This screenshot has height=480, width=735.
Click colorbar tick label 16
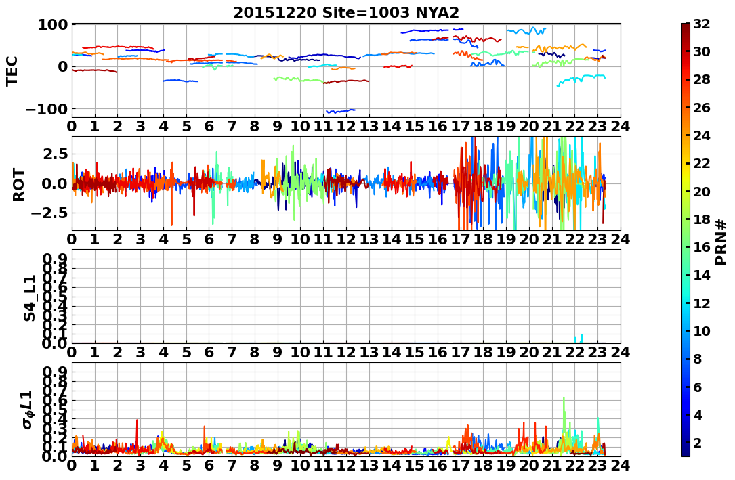pos(702,247)
